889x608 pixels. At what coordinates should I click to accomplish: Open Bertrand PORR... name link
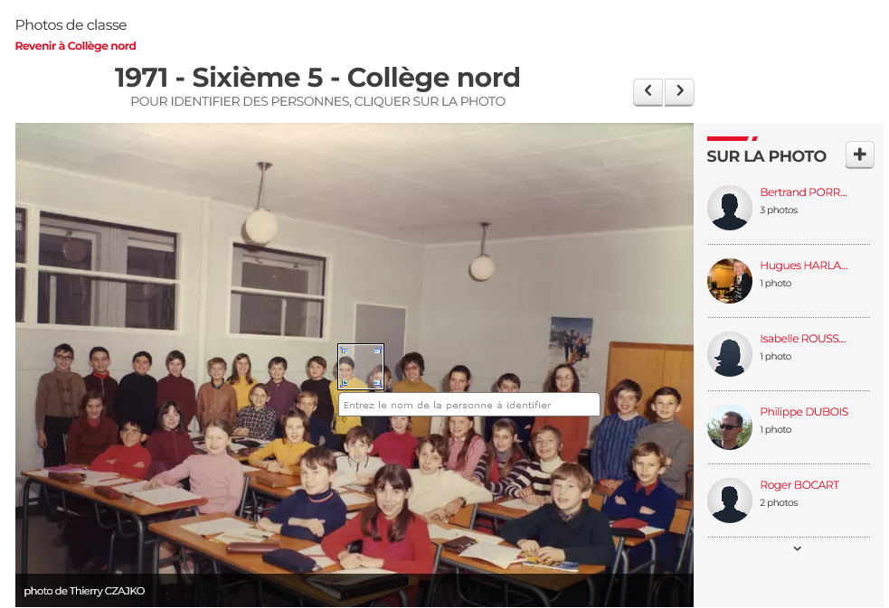(803, 192)
